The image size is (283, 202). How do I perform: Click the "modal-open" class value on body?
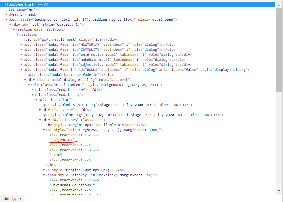163,19
